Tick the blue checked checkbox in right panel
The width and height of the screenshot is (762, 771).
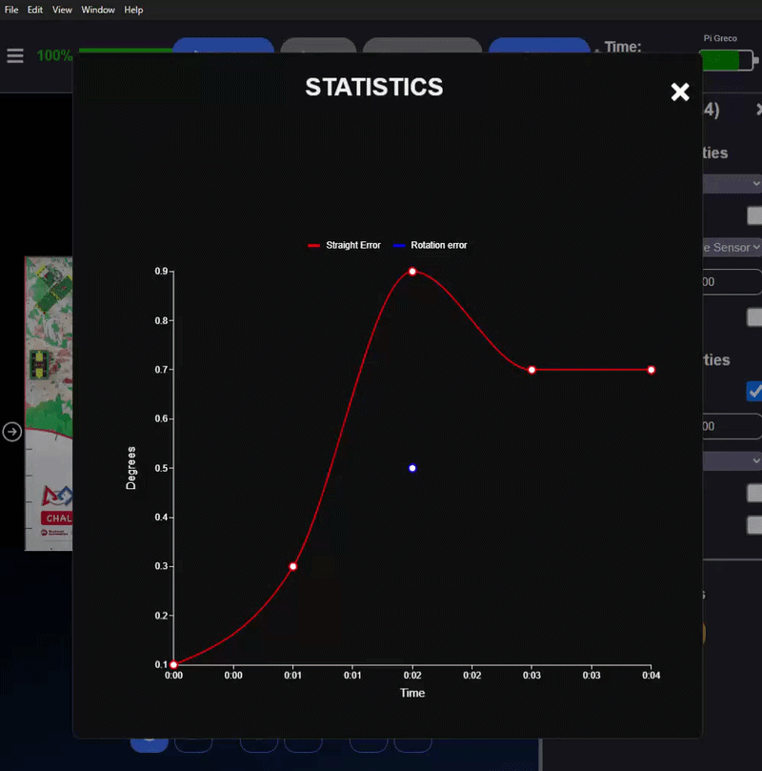coord(754,392)
